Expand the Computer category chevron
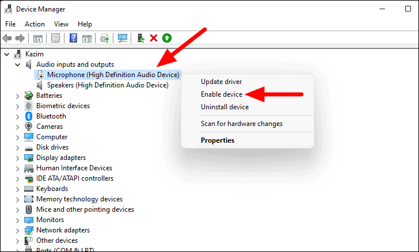Viewport: 419px width, 252px height. 18,137
